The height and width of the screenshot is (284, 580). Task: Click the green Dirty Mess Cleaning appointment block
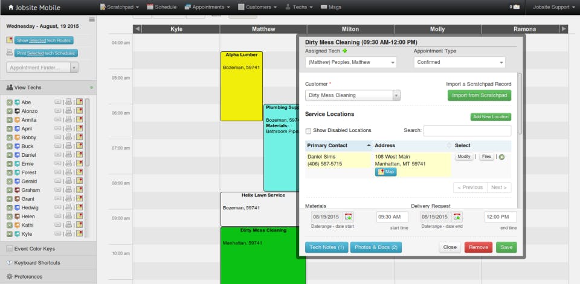pyautogui.click(x=263, y=255)
